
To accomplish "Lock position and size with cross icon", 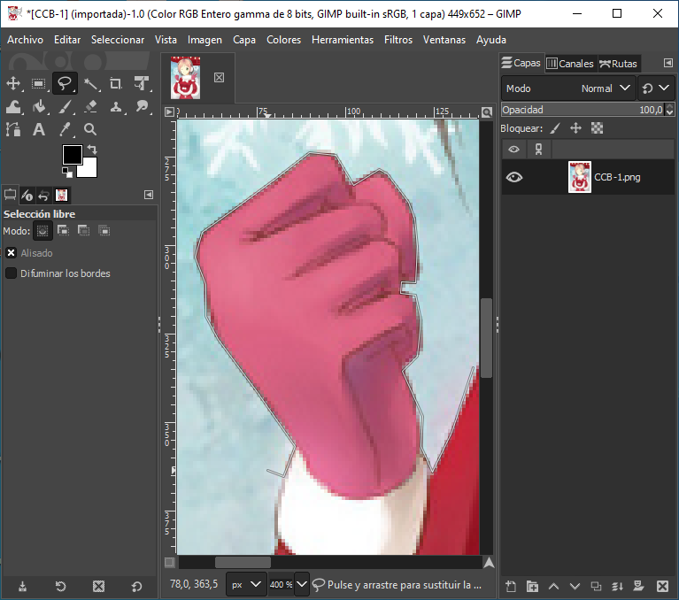I will point(575,128).
